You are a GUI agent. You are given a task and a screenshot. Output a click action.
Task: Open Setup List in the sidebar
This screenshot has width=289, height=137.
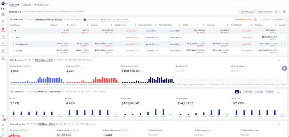(x=3, y=22)
